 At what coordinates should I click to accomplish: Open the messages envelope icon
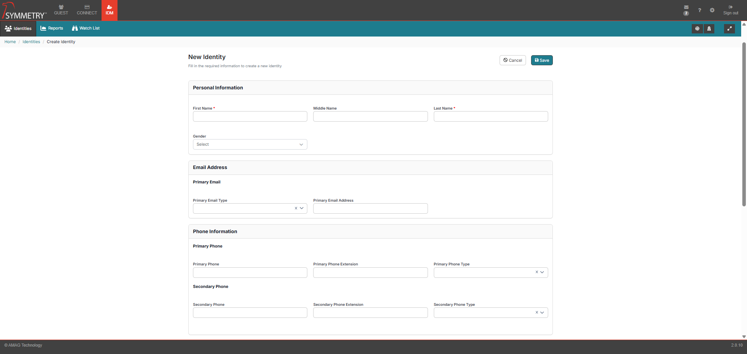pos(686,7)
